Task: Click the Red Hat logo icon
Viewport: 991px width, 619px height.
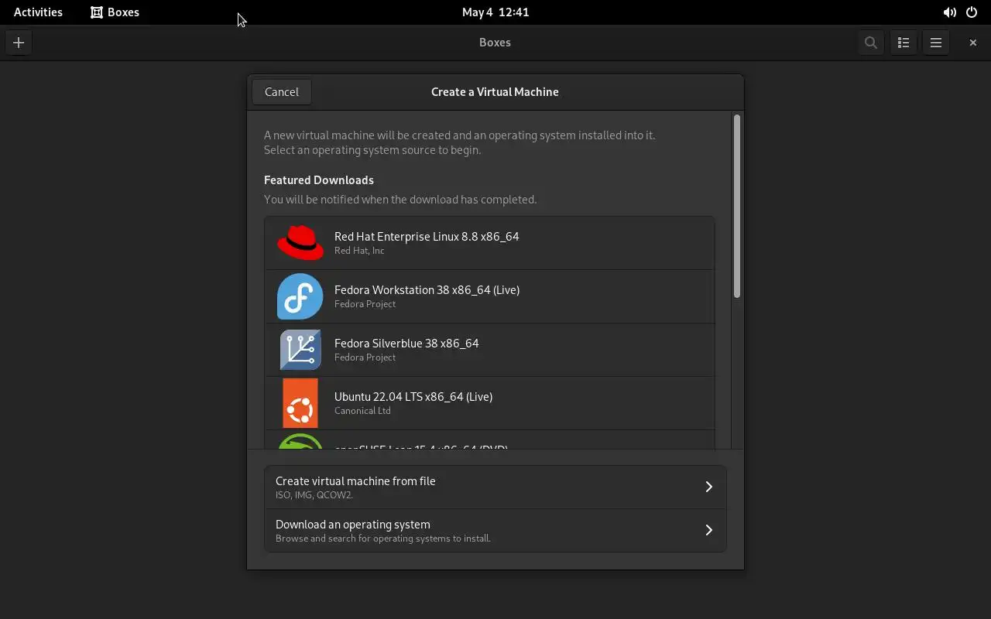Action: point(300,243)
